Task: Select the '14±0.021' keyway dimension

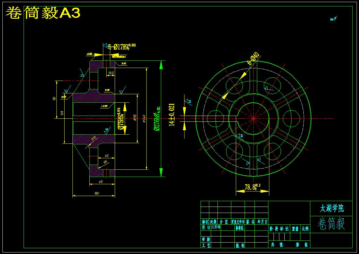Action: coord(172,115)
